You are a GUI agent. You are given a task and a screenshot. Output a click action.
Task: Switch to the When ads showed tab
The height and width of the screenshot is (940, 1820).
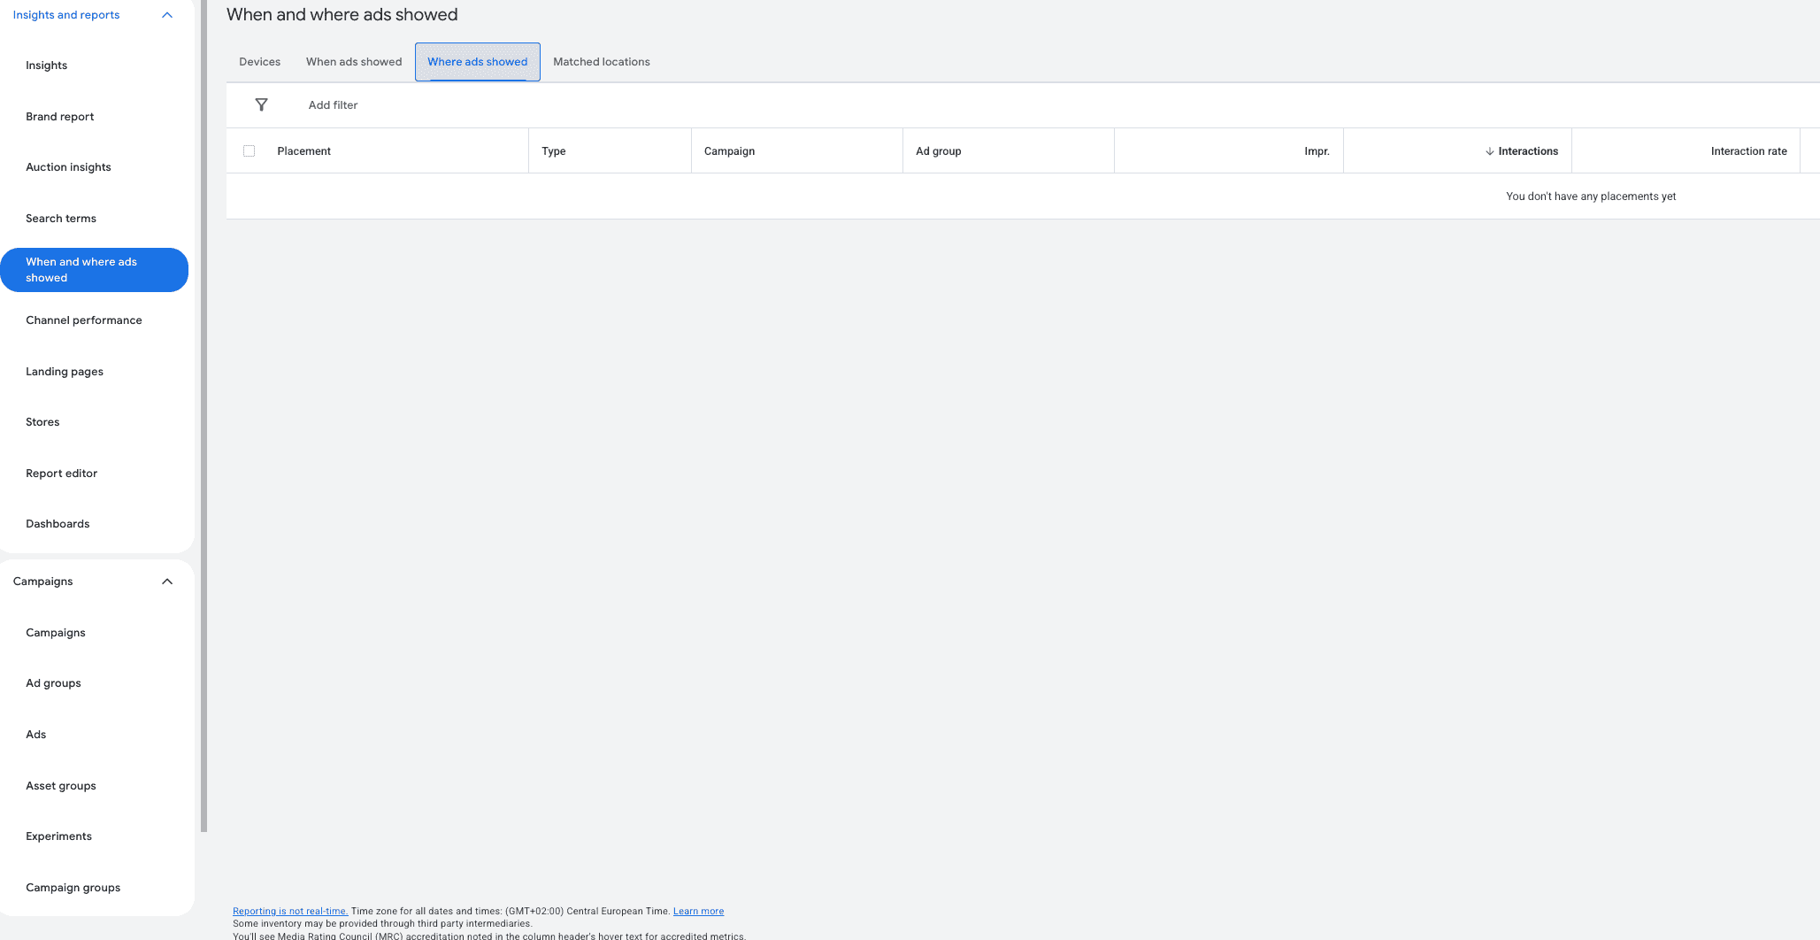pos(354,62)
